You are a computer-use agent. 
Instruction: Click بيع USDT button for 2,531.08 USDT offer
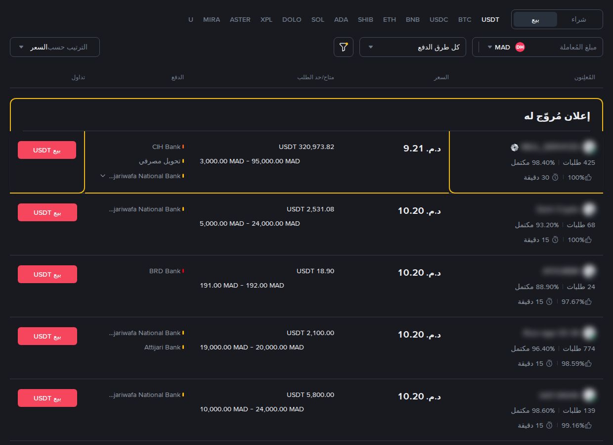(x=47, y=212)
